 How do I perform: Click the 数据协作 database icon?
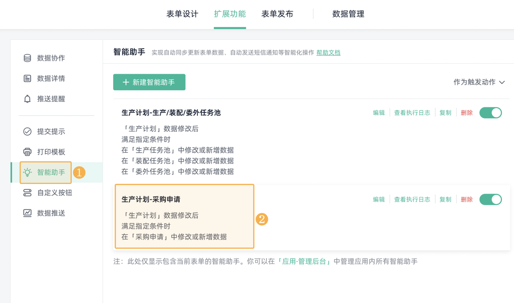coord(27,58)
